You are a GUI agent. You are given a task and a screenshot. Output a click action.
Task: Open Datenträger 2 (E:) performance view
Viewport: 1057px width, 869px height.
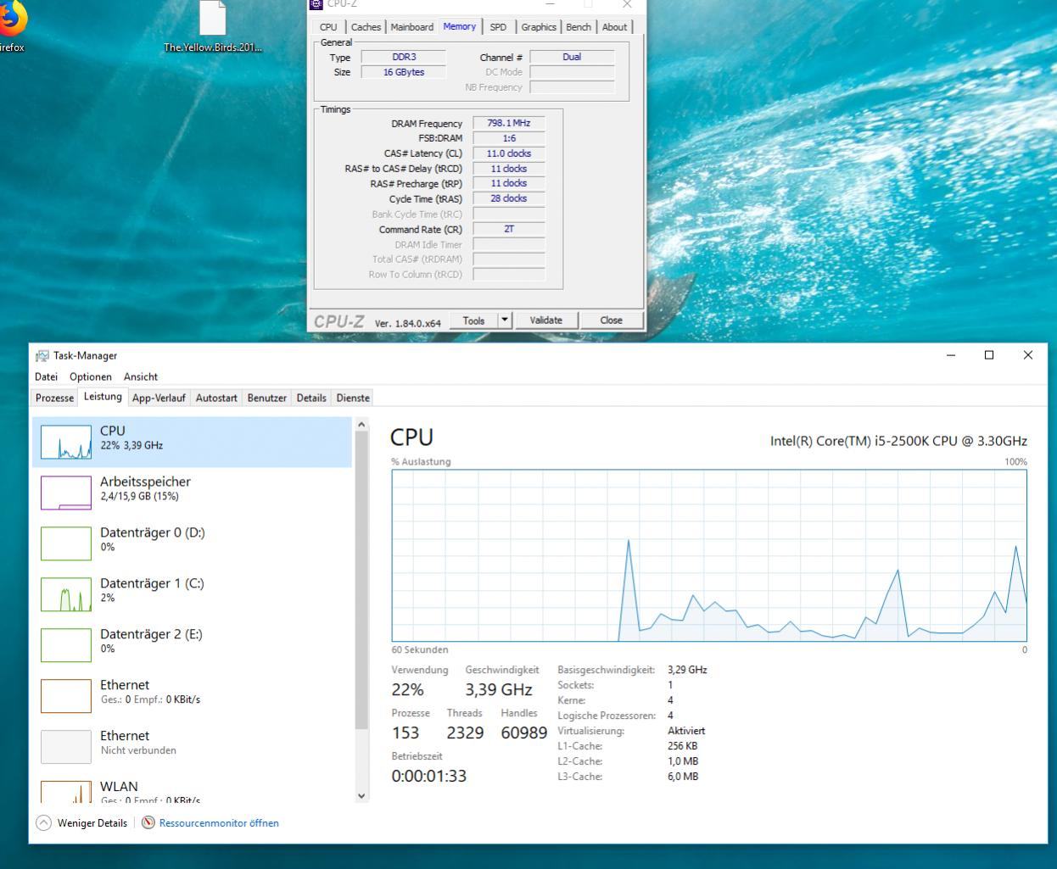click(192, 645)
